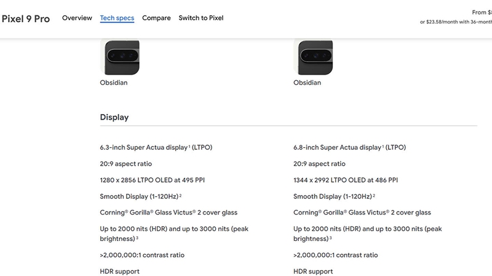Go to the Compare tab

coord(156,18)
